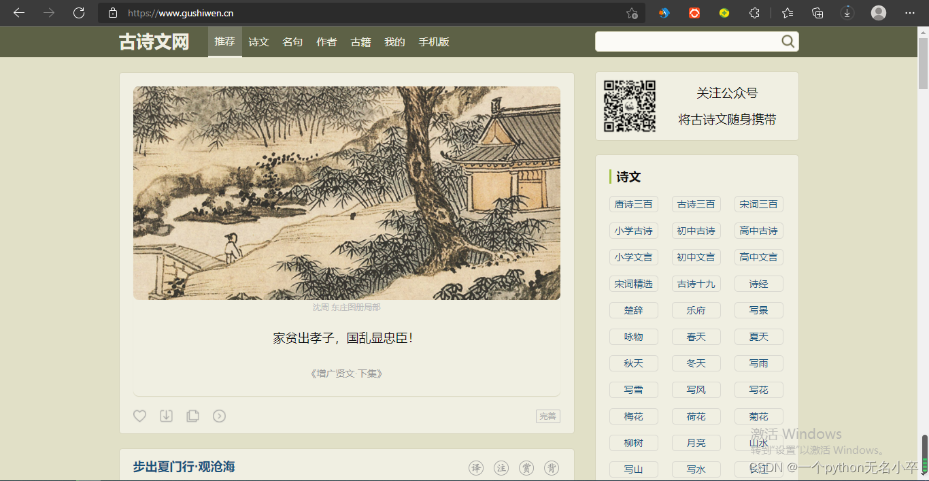The image size is (929, 481).
Task: Open the poem title 步出夏门行·观沧海
Action: [x=184, y=467]
